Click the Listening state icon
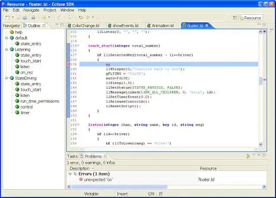This screenshot has height=198, width=276. (12, 49)
